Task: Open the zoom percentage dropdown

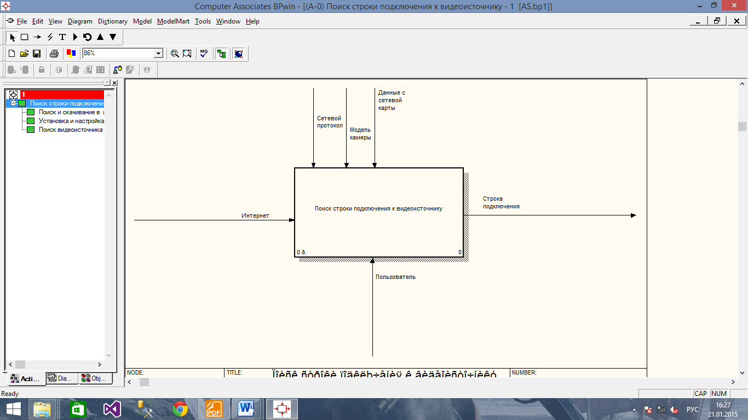Action: (x=158, y=54)
